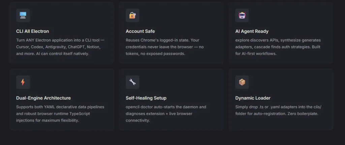The image size is (345, 145).
Task: Click the lightning bolt icon
Action: (x=23, y=82)
